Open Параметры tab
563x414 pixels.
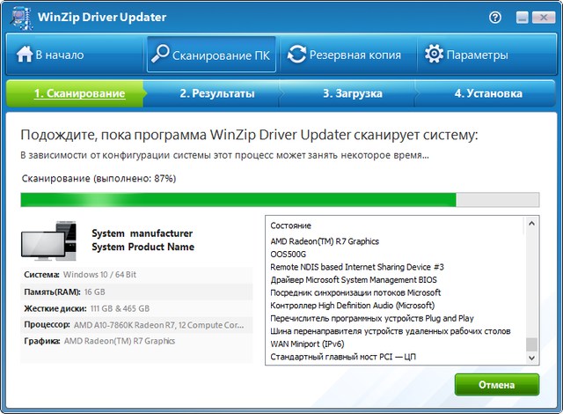tap(486, 55)
